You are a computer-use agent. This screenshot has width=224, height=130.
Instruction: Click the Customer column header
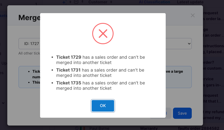tap(98, 2)
